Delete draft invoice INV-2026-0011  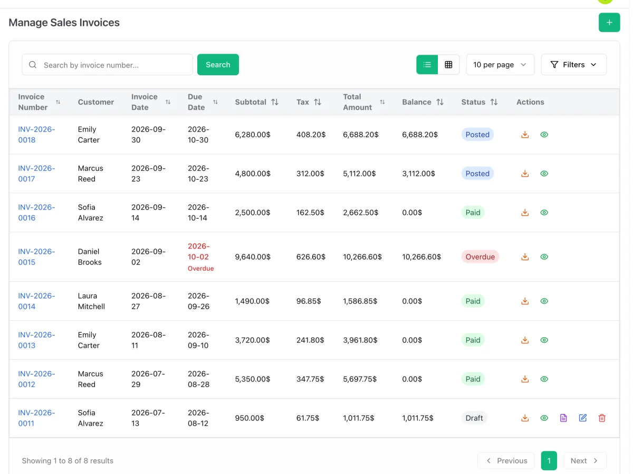pyautogui.click(x=602, y=418)
